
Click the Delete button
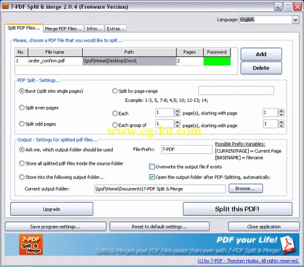(261, 68)
